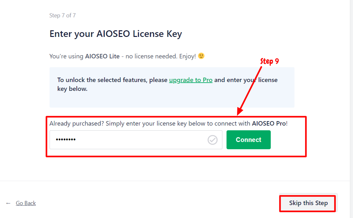Open the upgrade to Pro link
This screenshot has height=218, width=353.
191,80
